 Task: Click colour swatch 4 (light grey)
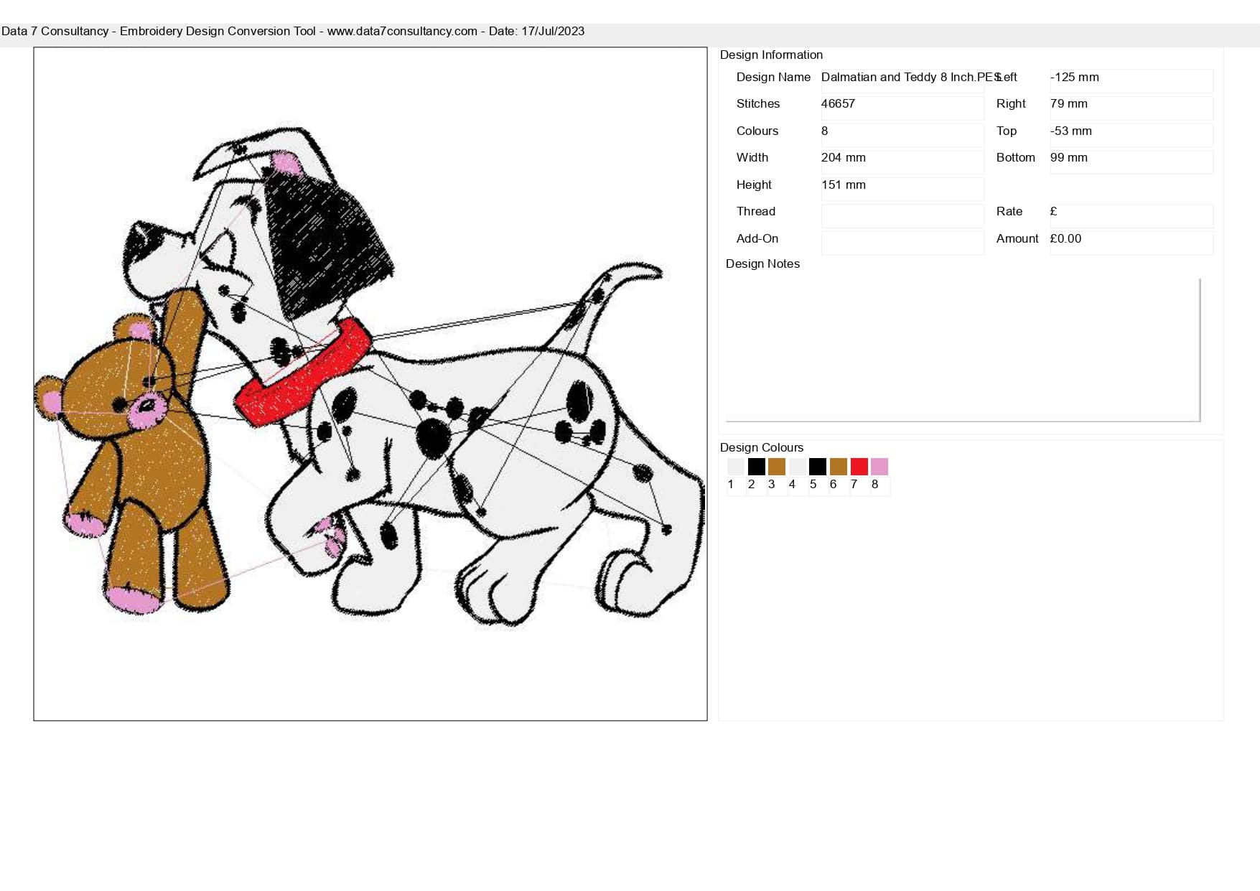(797, 467)
